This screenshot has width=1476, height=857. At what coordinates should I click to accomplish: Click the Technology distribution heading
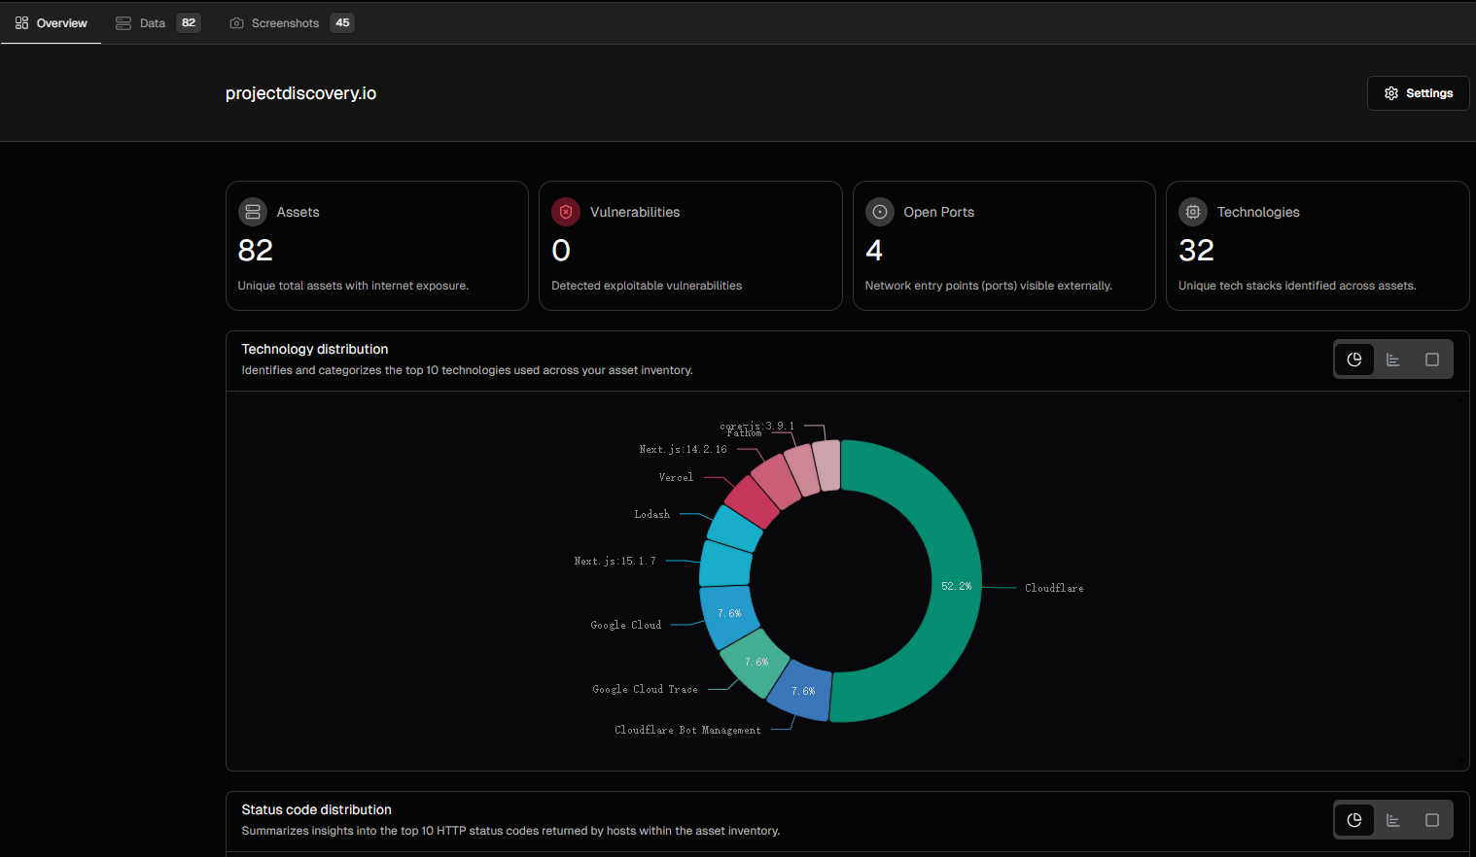coord(315,349)
